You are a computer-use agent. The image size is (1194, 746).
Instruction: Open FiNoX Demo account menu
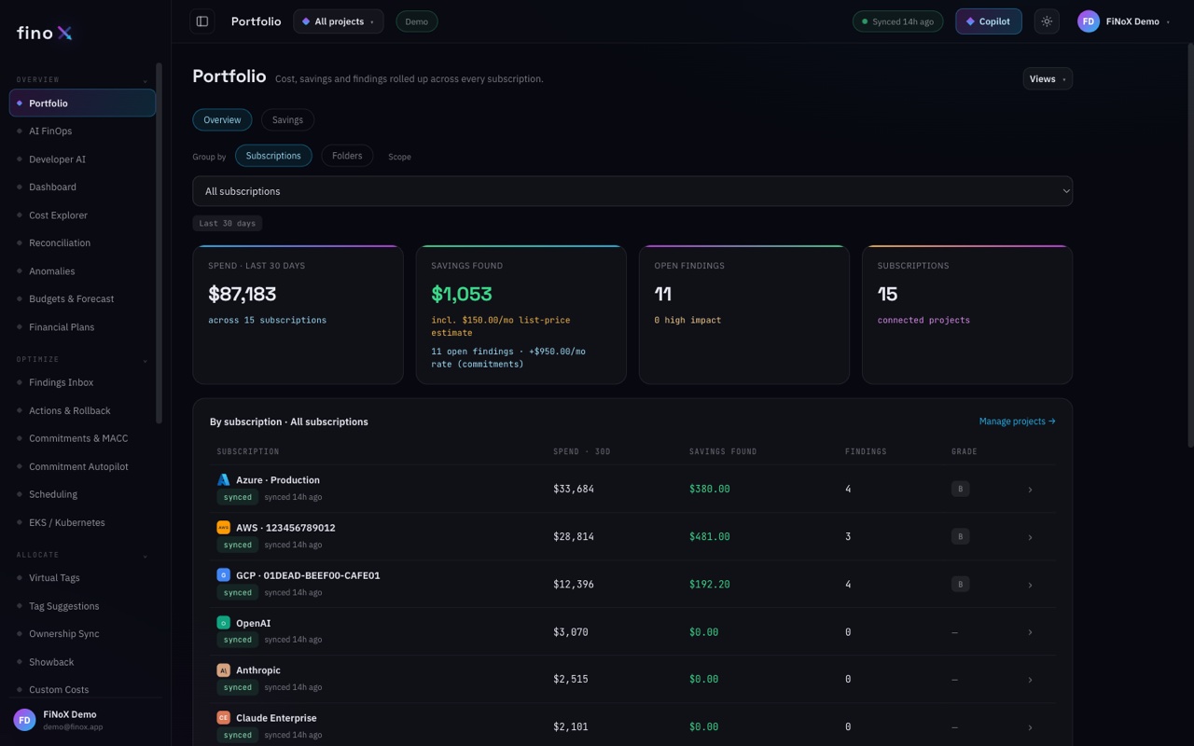coord(1124,21)
